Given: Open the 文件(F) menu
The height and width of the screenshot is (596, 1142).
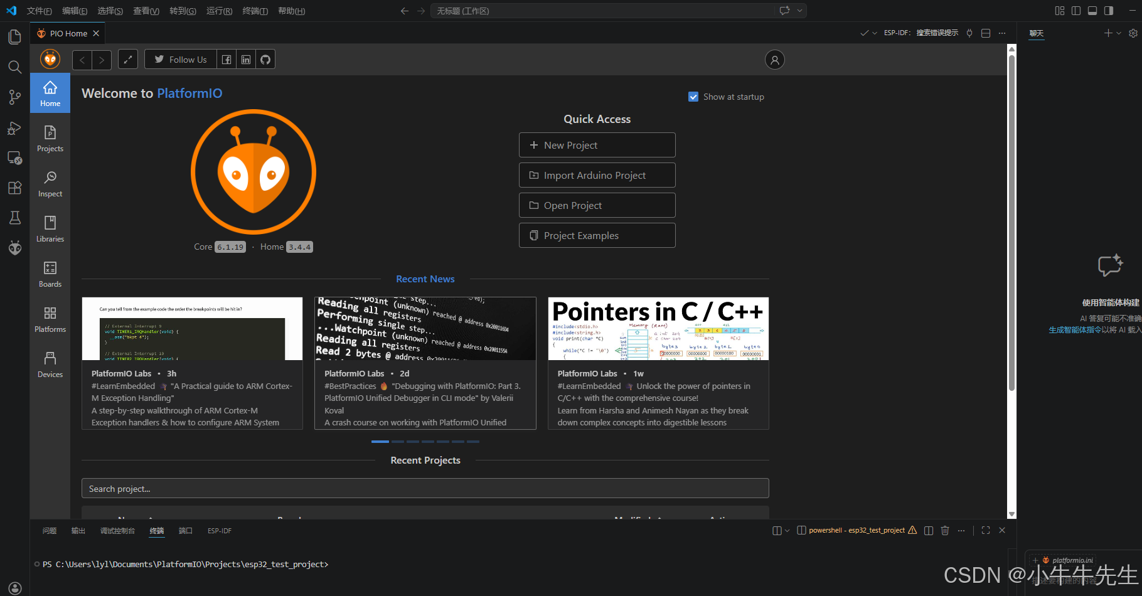Looking at the screenshot, I should (x=39, y=11).
